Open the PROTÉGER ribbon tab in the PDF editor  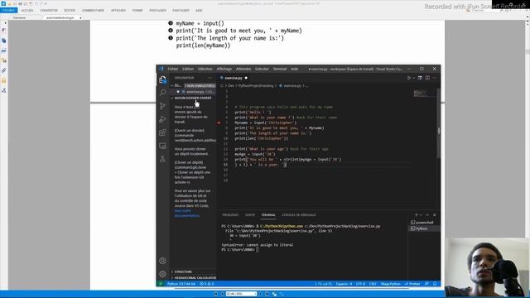tap(157, 11)
